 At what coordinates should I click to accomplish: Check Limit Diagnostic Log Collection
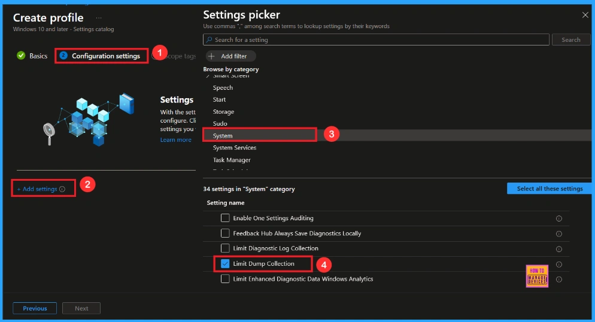(x=225, y=248)
